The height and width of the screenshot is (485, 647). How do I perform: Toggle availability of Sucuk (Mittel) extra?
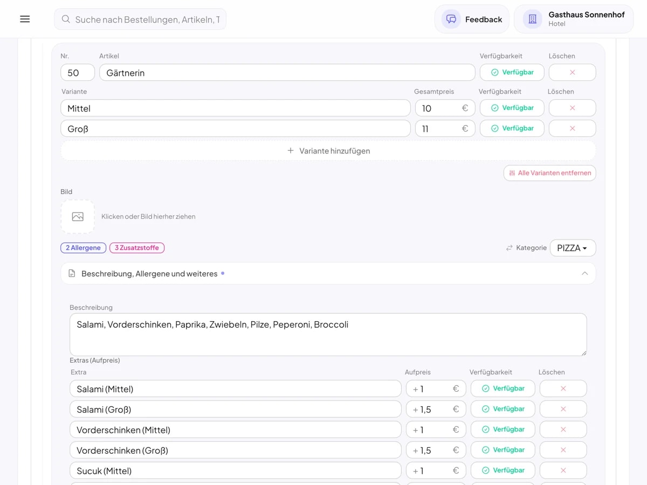[503, 470]
